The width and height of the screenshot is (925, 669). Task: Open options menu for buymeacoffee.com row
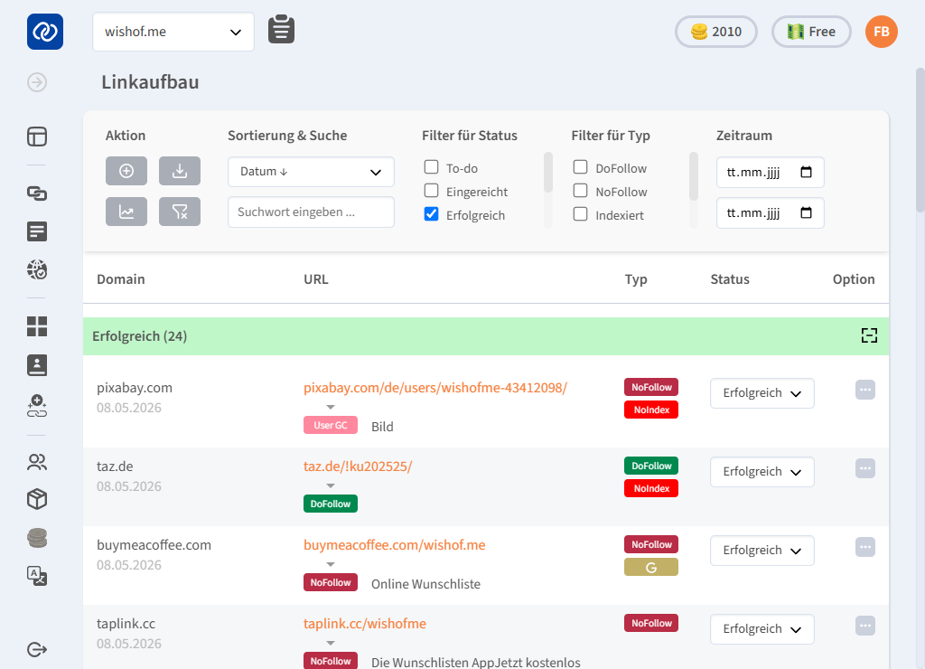(x=864, y=547)
